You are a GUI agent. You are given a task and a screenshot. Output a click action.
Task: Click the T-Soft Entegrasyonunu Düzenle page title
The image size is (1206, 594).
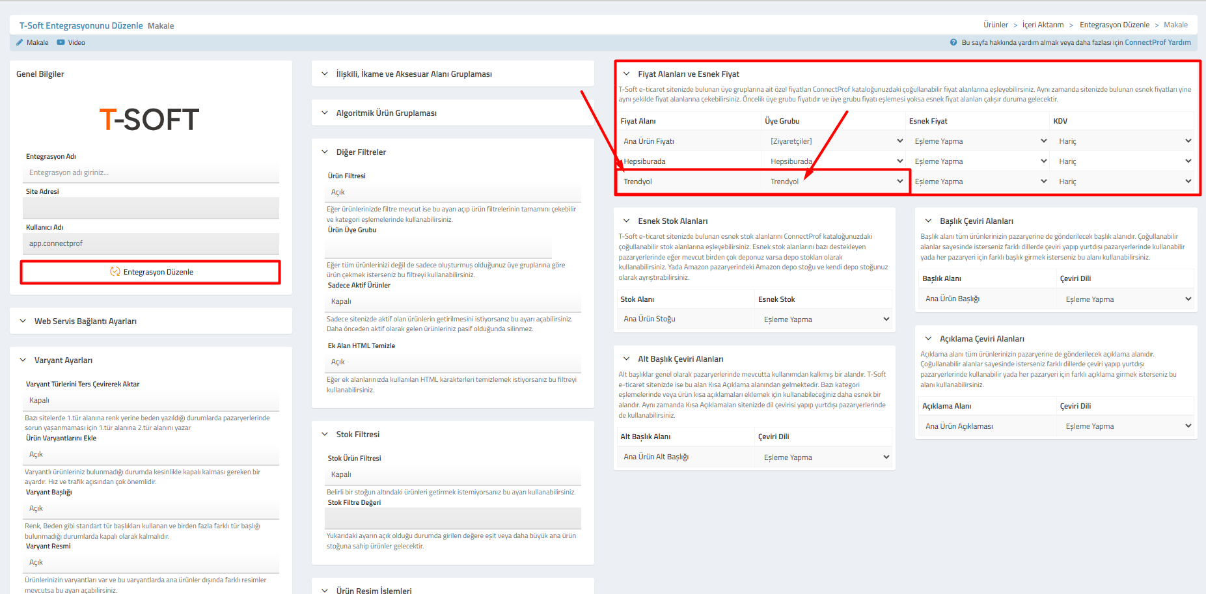point(81,25)
